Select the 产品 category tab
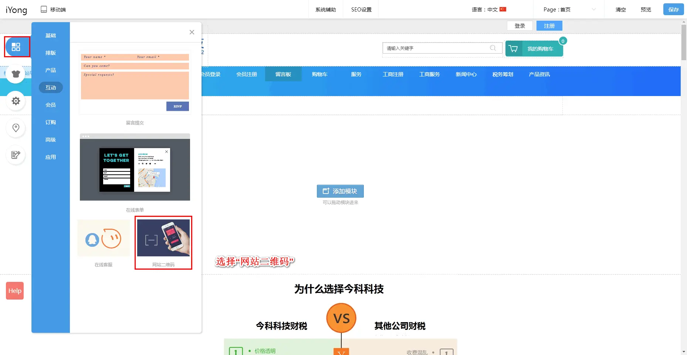This screenshot has width=687, height=355. coord(51,70)
